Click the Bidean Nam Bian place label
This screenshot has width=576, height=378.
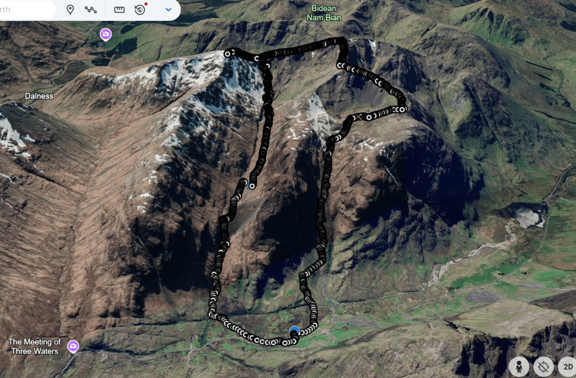[323, 13]
